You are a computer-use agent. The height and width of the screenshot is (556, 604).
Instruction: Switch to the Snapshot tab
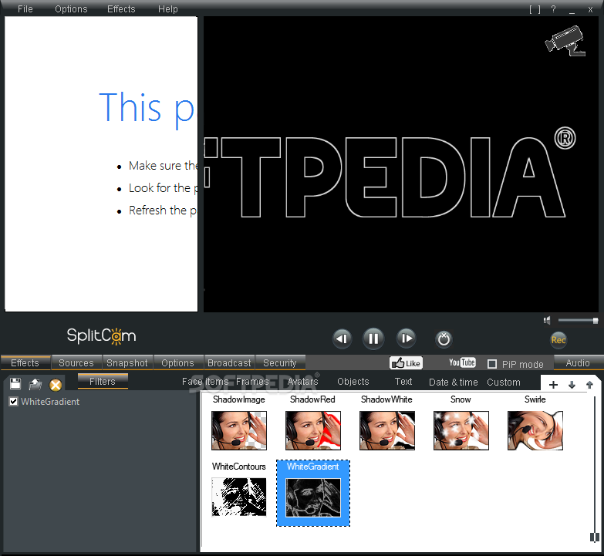127,362
